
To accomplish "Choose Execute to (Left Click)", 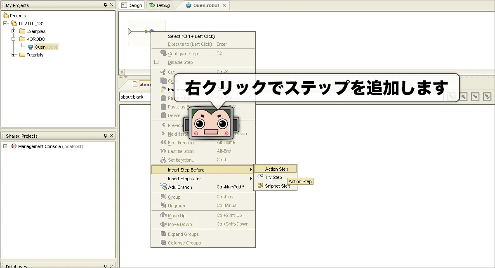I will pyautogui.click(x=190, y=44).
